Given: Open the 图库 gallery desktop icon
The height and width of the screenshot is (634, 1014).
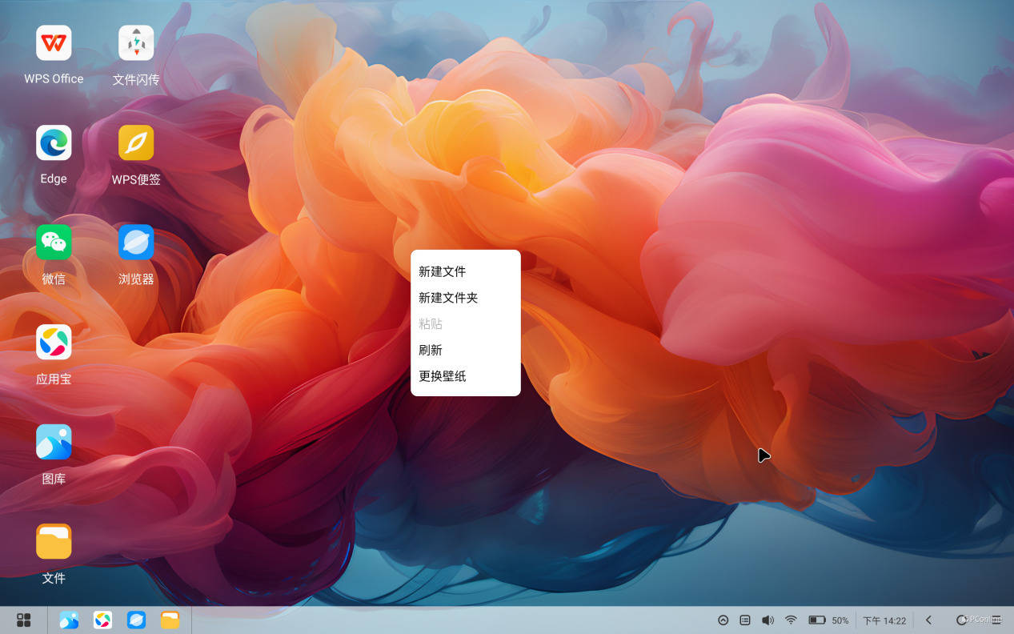Looking at the screenshot, I should (54, 442).
